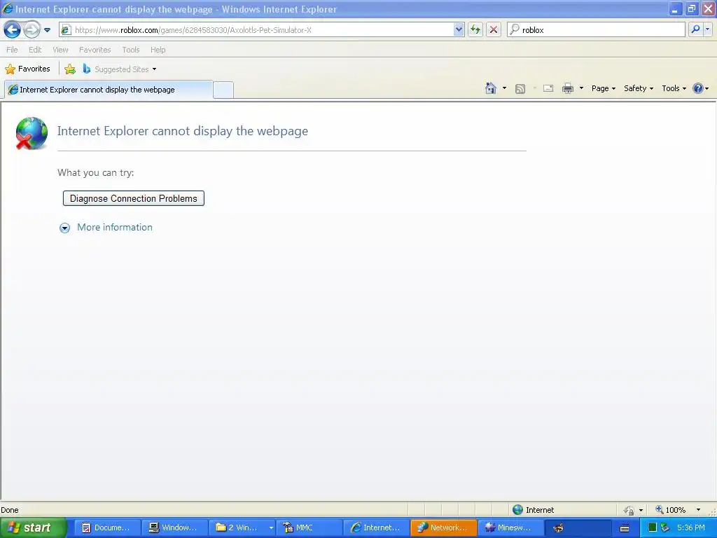This screenshot has height=538, width=717.
Task: Open the '2 Win...' grouped taskbar folder
Action: tap(242, 528)
